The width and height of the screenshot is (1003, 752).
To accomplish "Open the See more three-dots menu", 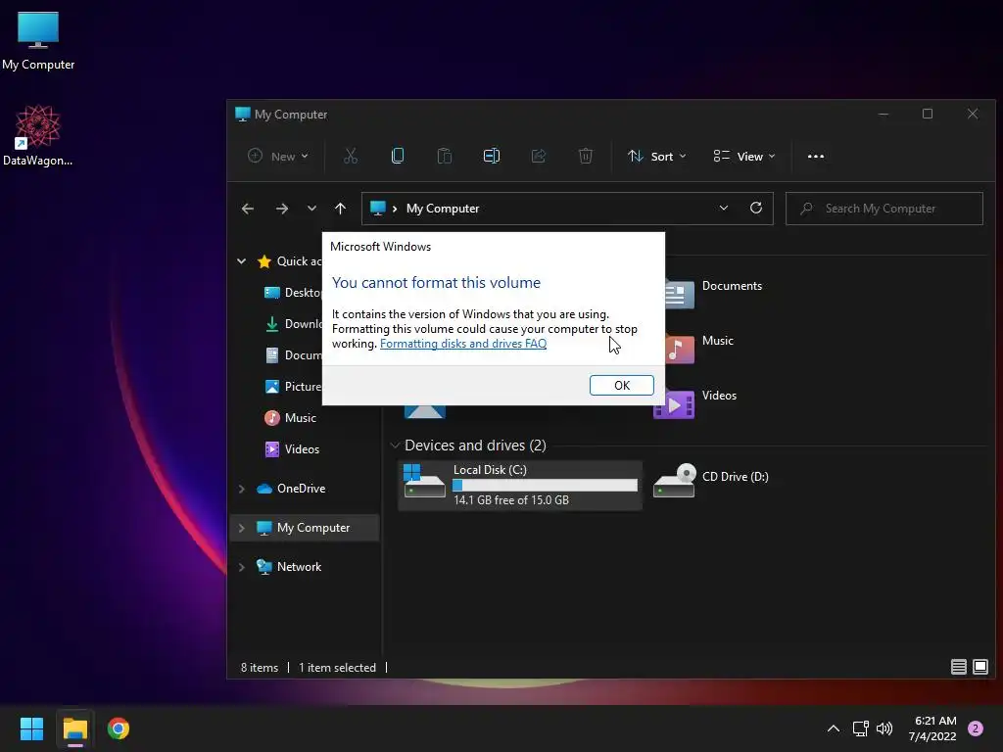I will (816, 156).
